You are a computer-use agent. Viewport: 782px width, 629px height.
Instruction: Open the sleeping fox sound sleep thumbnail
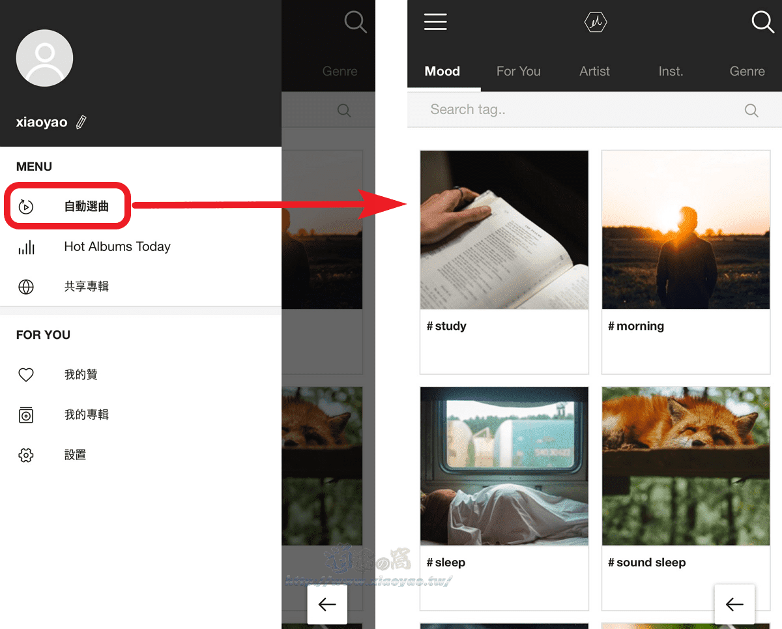coord(686,467)
